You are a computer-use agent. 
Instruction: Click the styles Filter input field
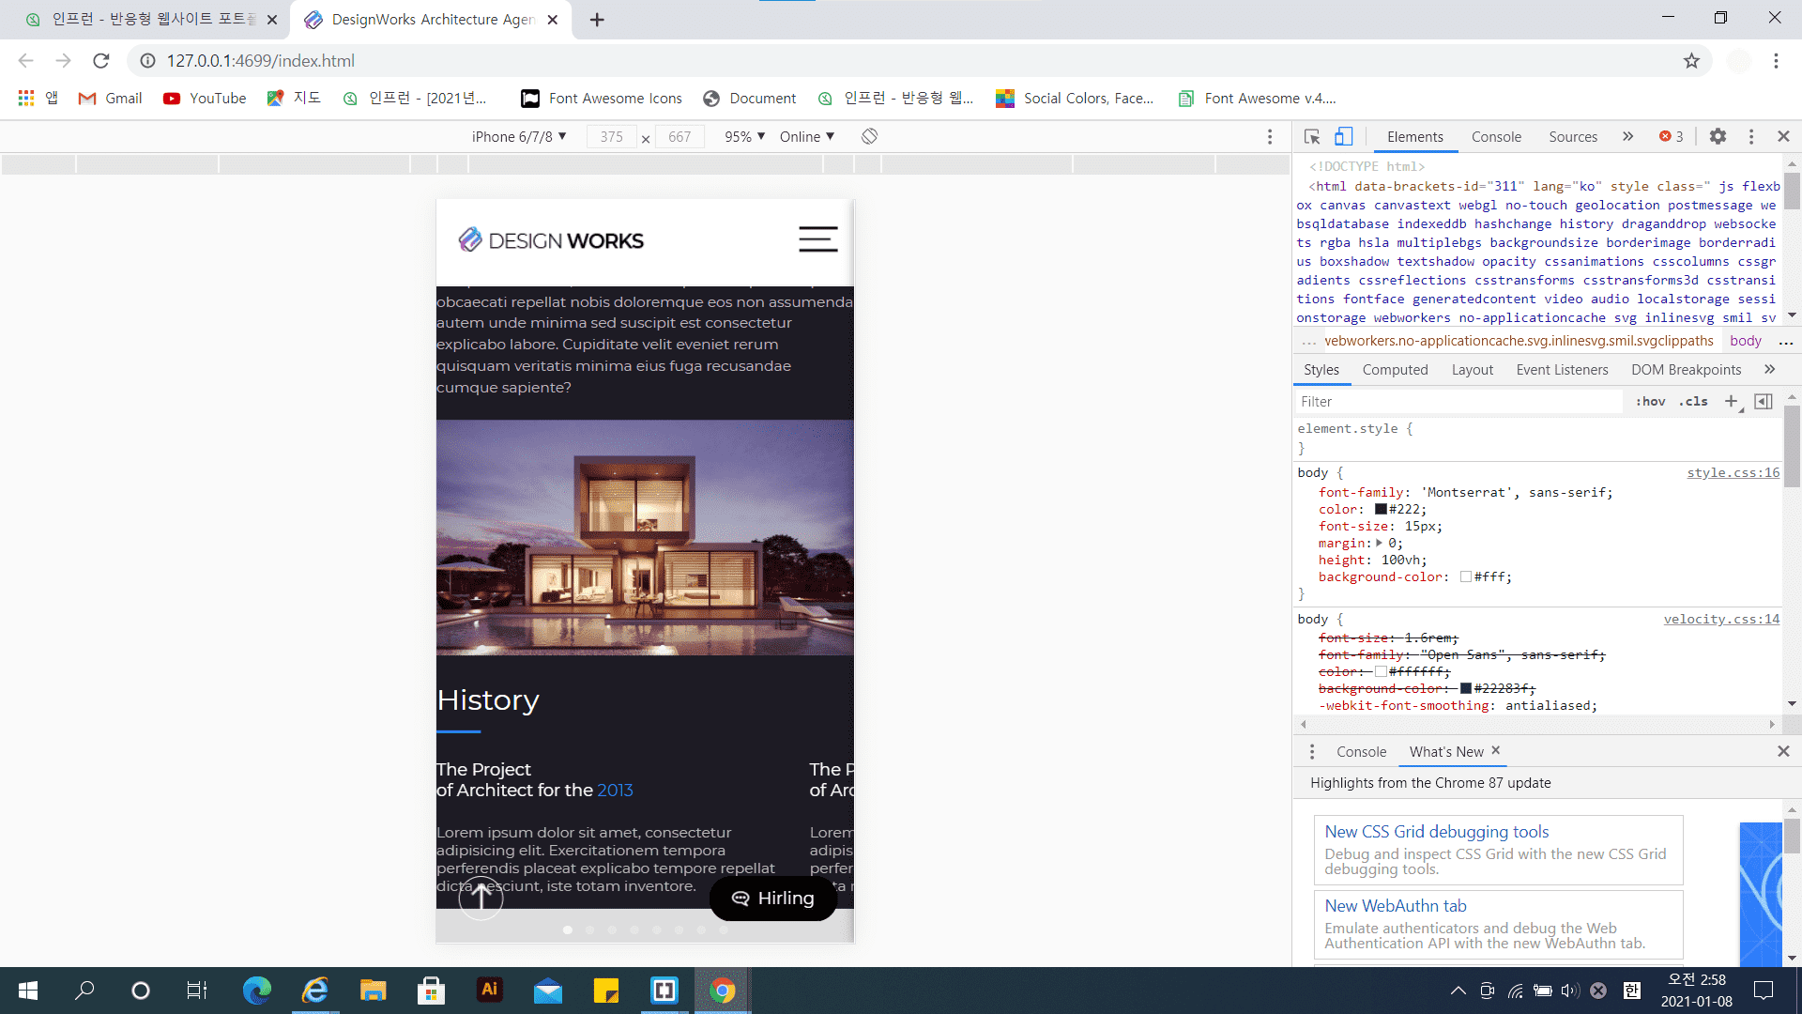pos(1458,401)
